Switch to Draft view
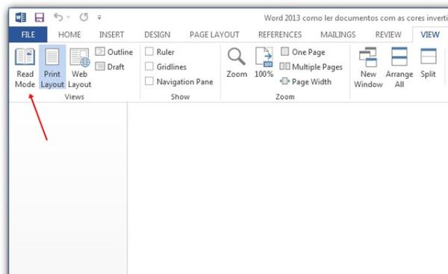Screen dimensions: 448x274 [110, 67]
